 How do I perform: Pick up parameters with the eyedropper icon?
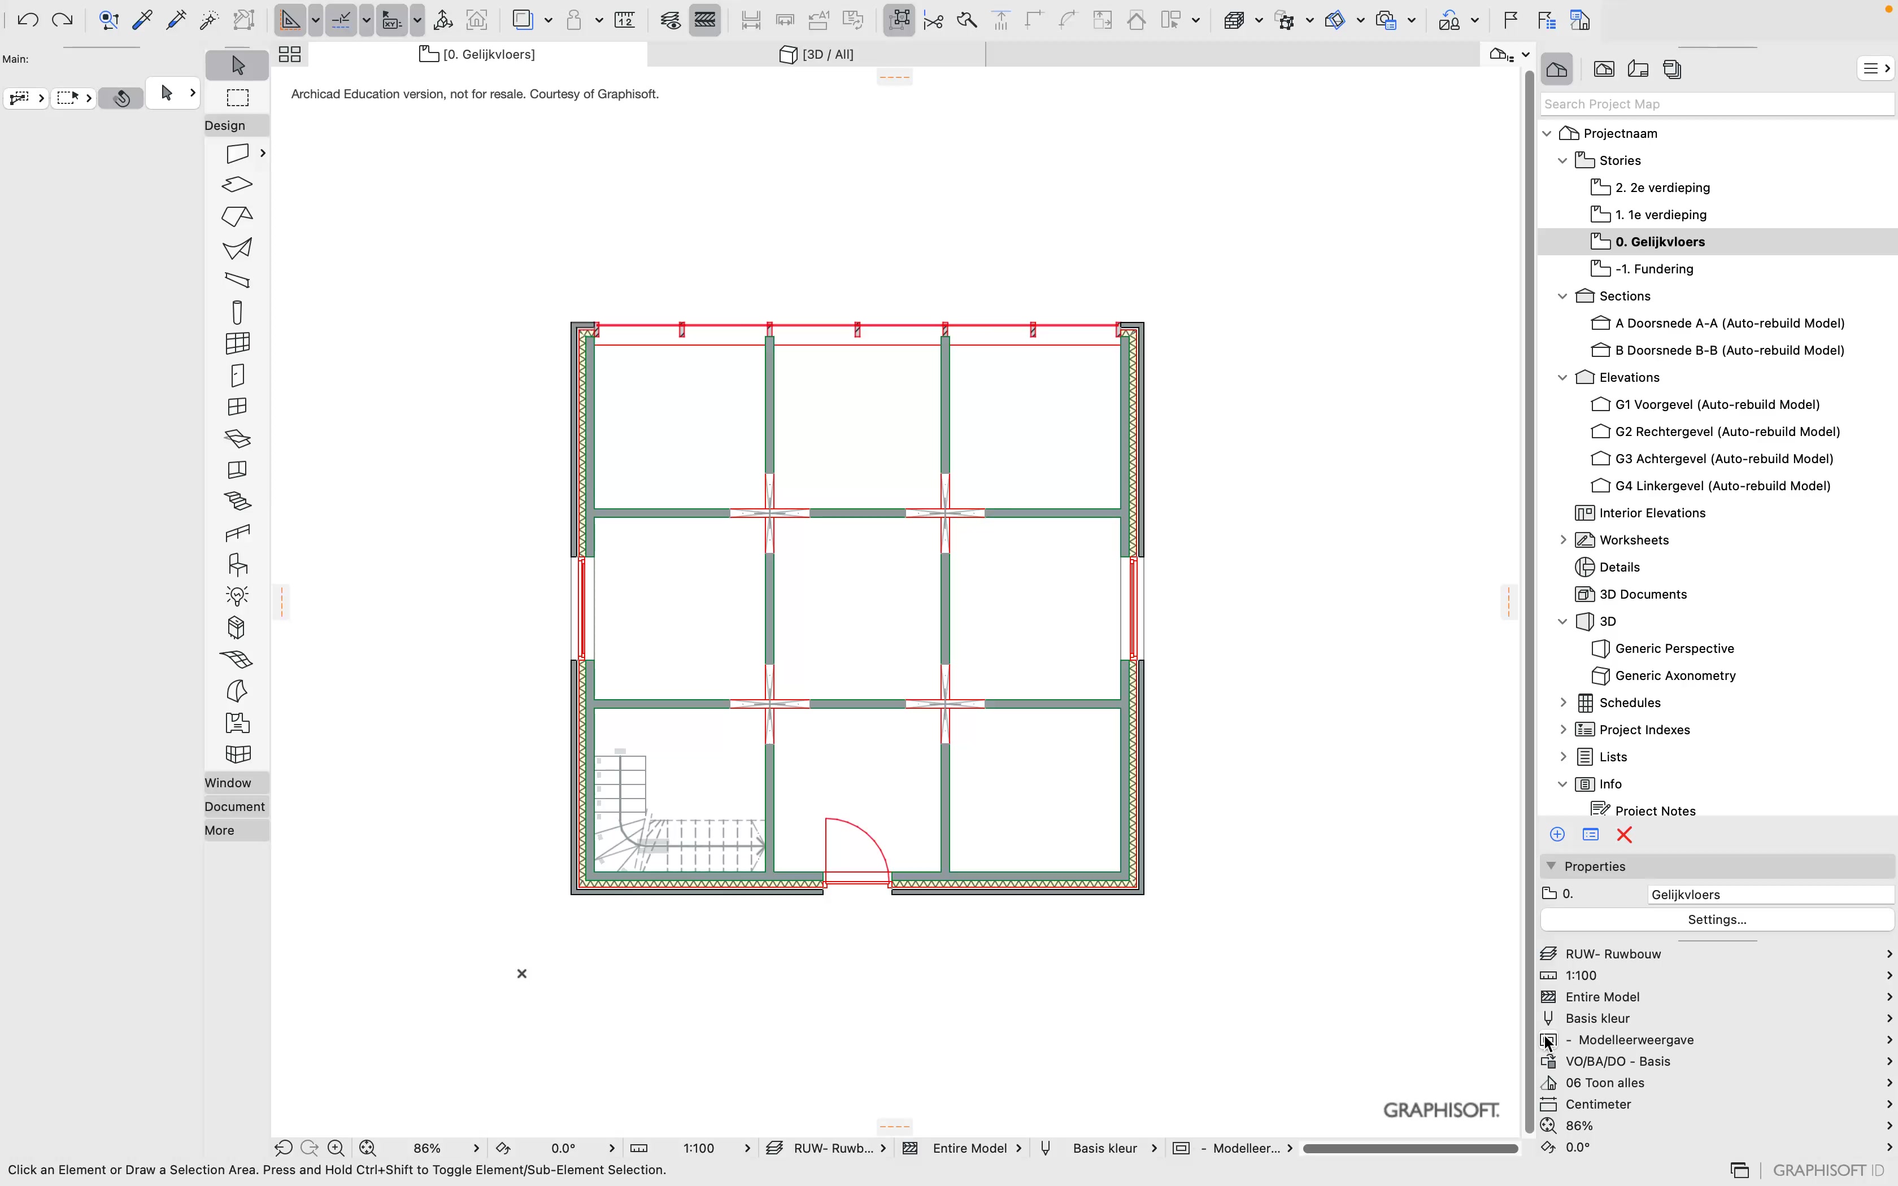(142, 20)
